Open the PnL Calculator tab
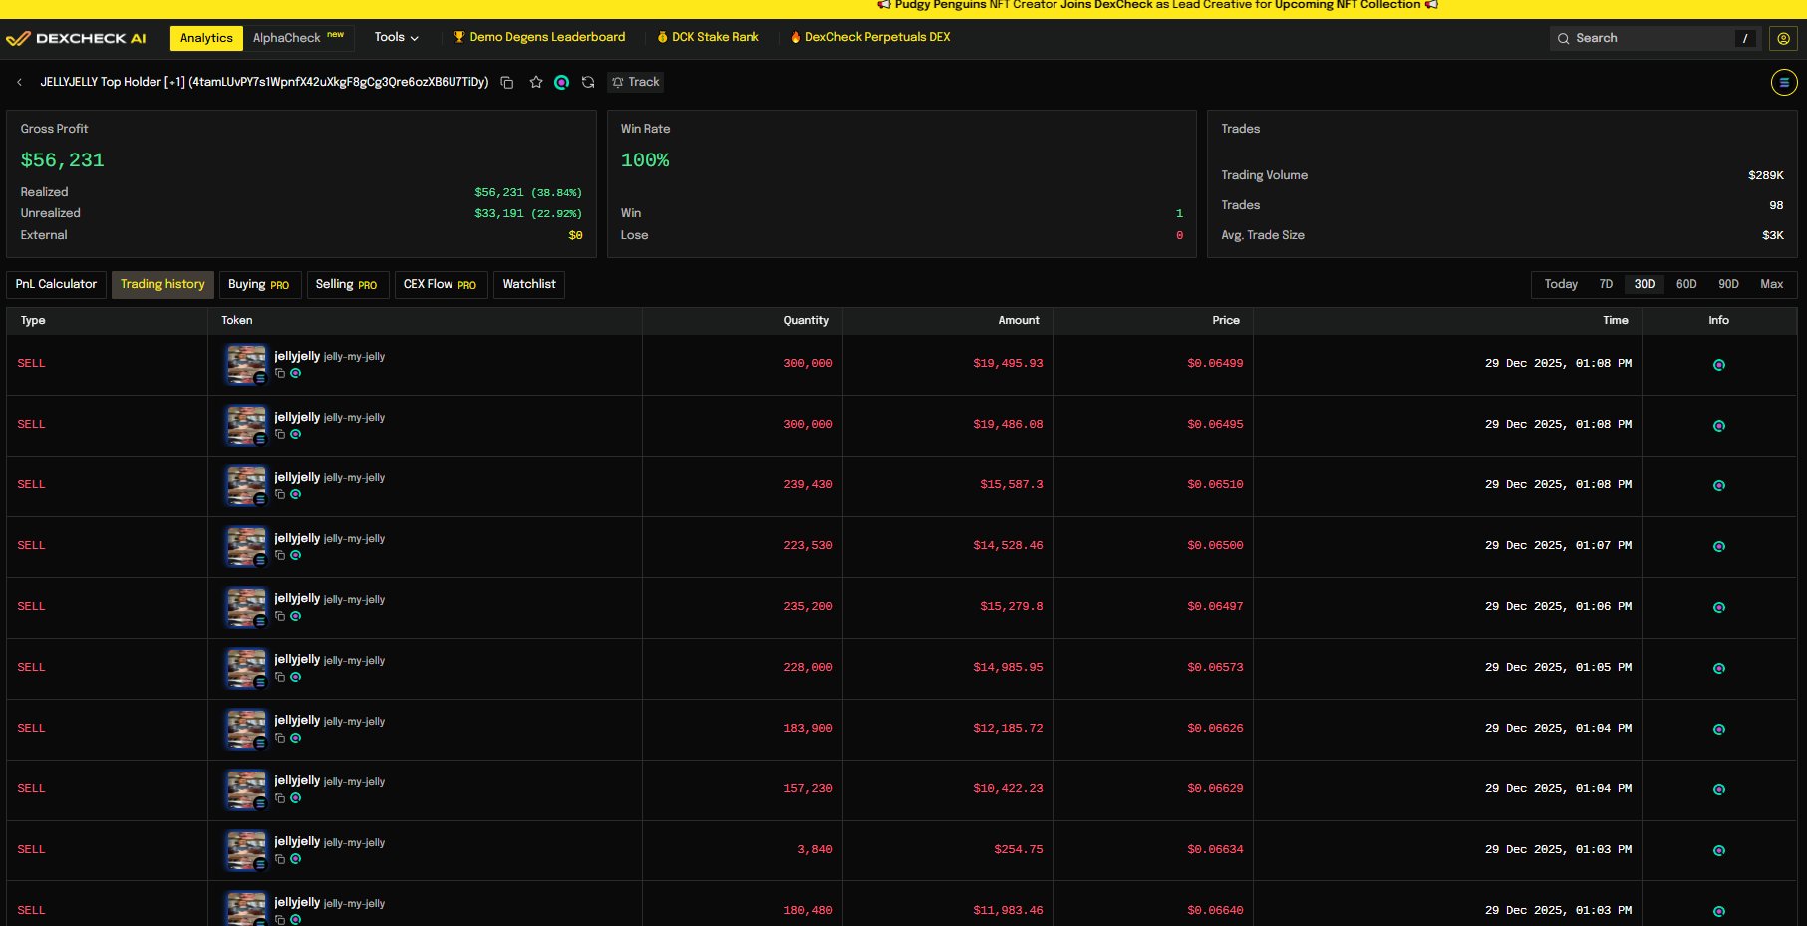Viewport: 1807px width, 926px height. click(56, 285)
